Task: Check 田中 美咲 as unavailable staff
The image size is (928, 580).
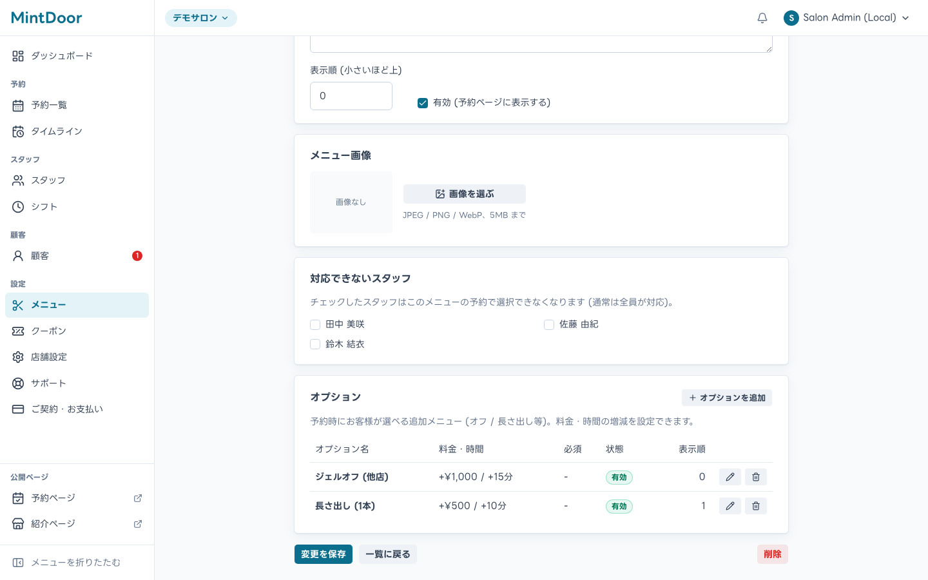Action: click(x=315, y=325)
